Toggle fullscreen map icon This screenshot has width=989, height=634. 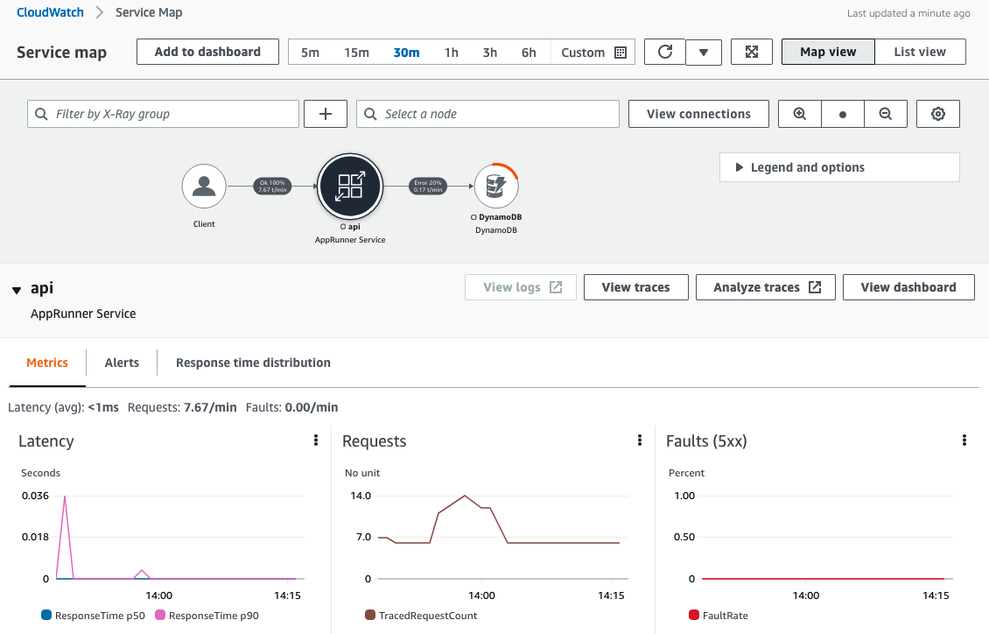[751, 52]
